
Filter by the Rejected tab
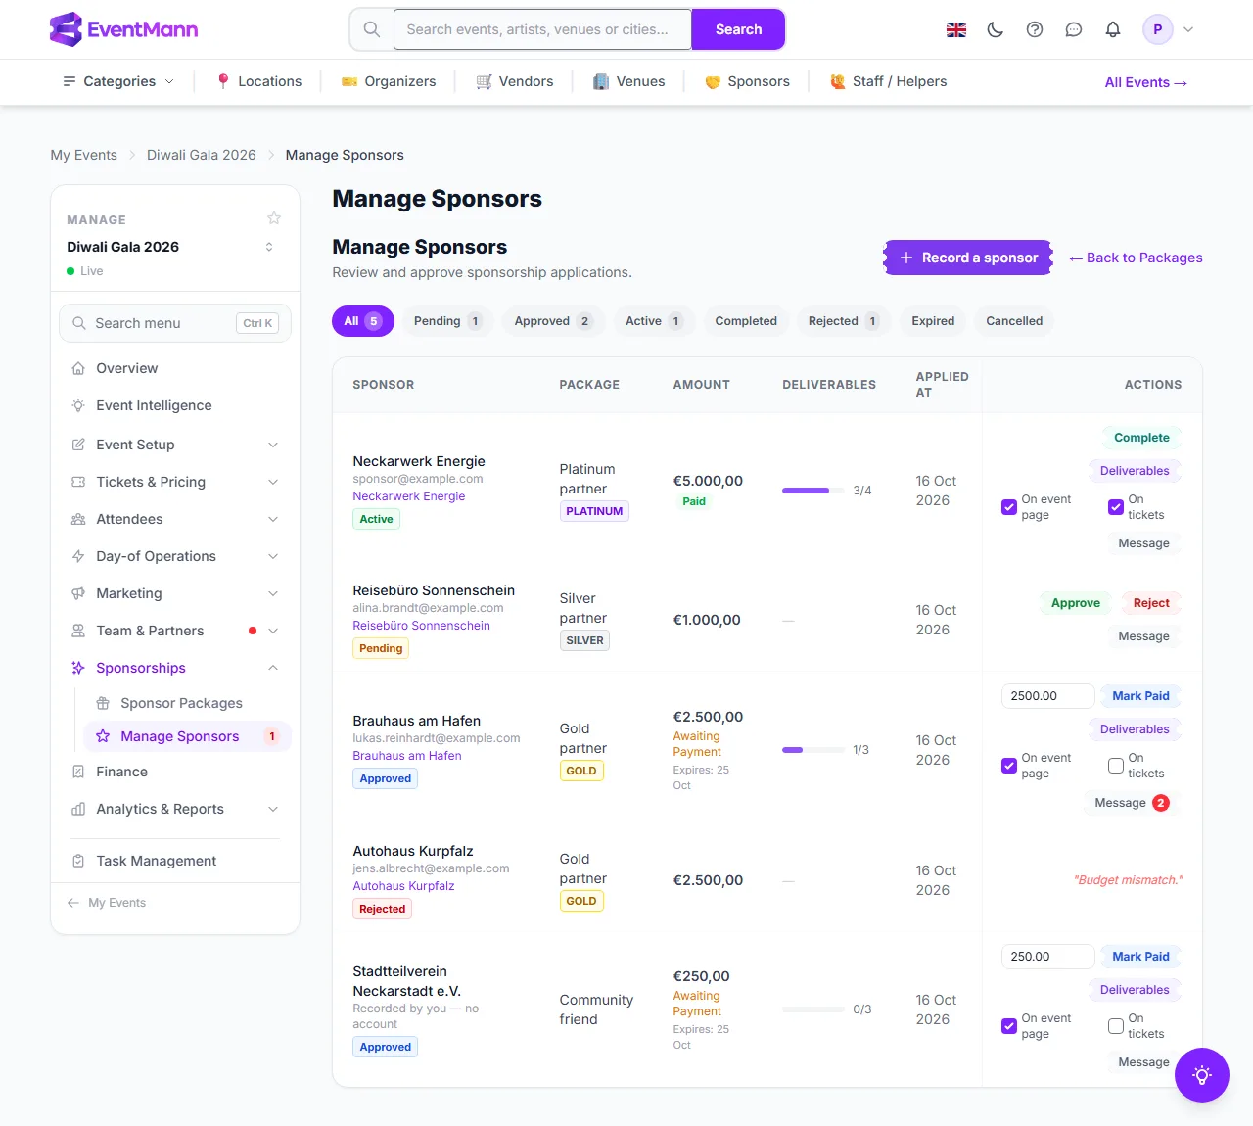click(x=843, y=321)
